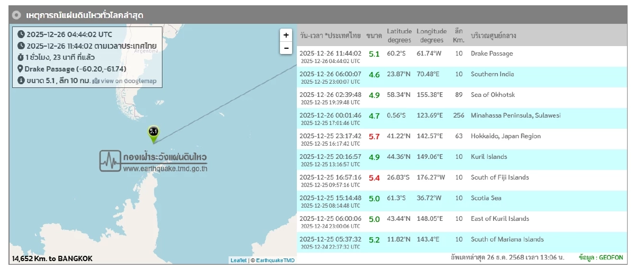
Task: Click the circle icon beside the panel title
Action: point(17,15)
